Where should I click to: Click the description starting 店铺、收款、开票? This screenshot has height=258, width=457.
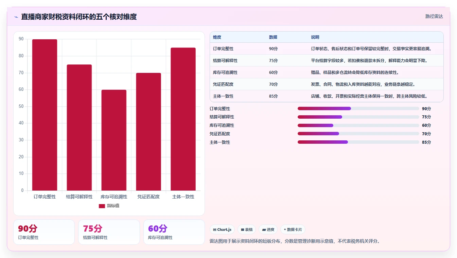(x=369, y=96)
